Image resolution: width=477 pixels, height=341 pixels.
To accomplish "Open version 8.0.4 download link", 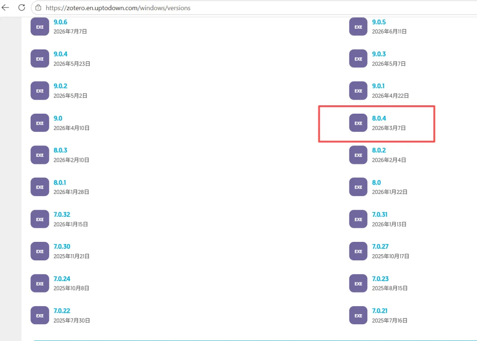I will (379, 119).
